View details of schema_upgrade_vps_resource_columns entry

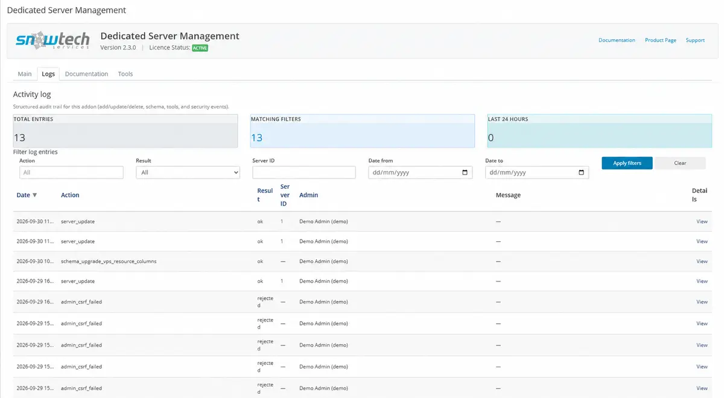click(702, 261)
